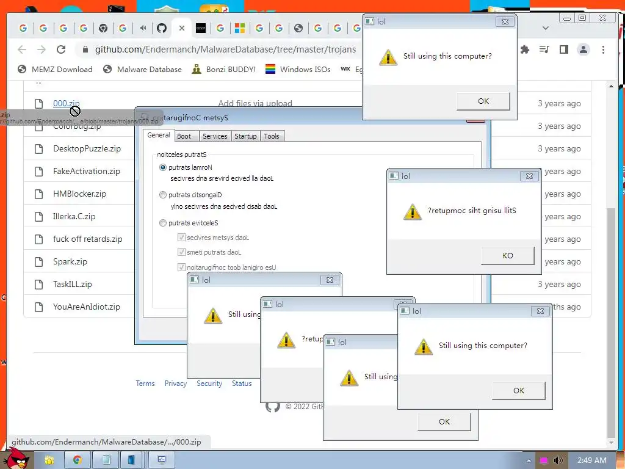This screenshot has height=469, width=625.
Task: Select General tab in System Configuration
Action: pyautogui.click(x=159, y=135)
